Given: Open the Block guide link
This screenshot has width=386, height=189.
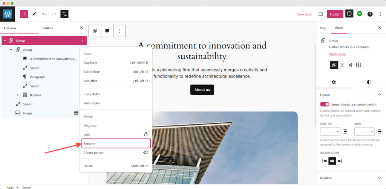Looking at the screenshot, I should click(x=337, y=54).
